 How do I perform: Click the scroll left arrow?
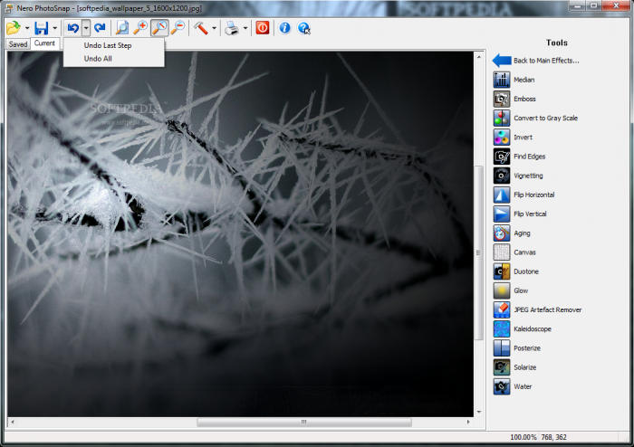pyautogui.click(x=13, y=422)
